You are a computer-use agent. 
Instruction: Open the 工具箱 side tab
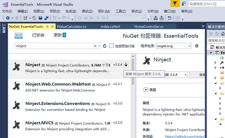[4, 28]
